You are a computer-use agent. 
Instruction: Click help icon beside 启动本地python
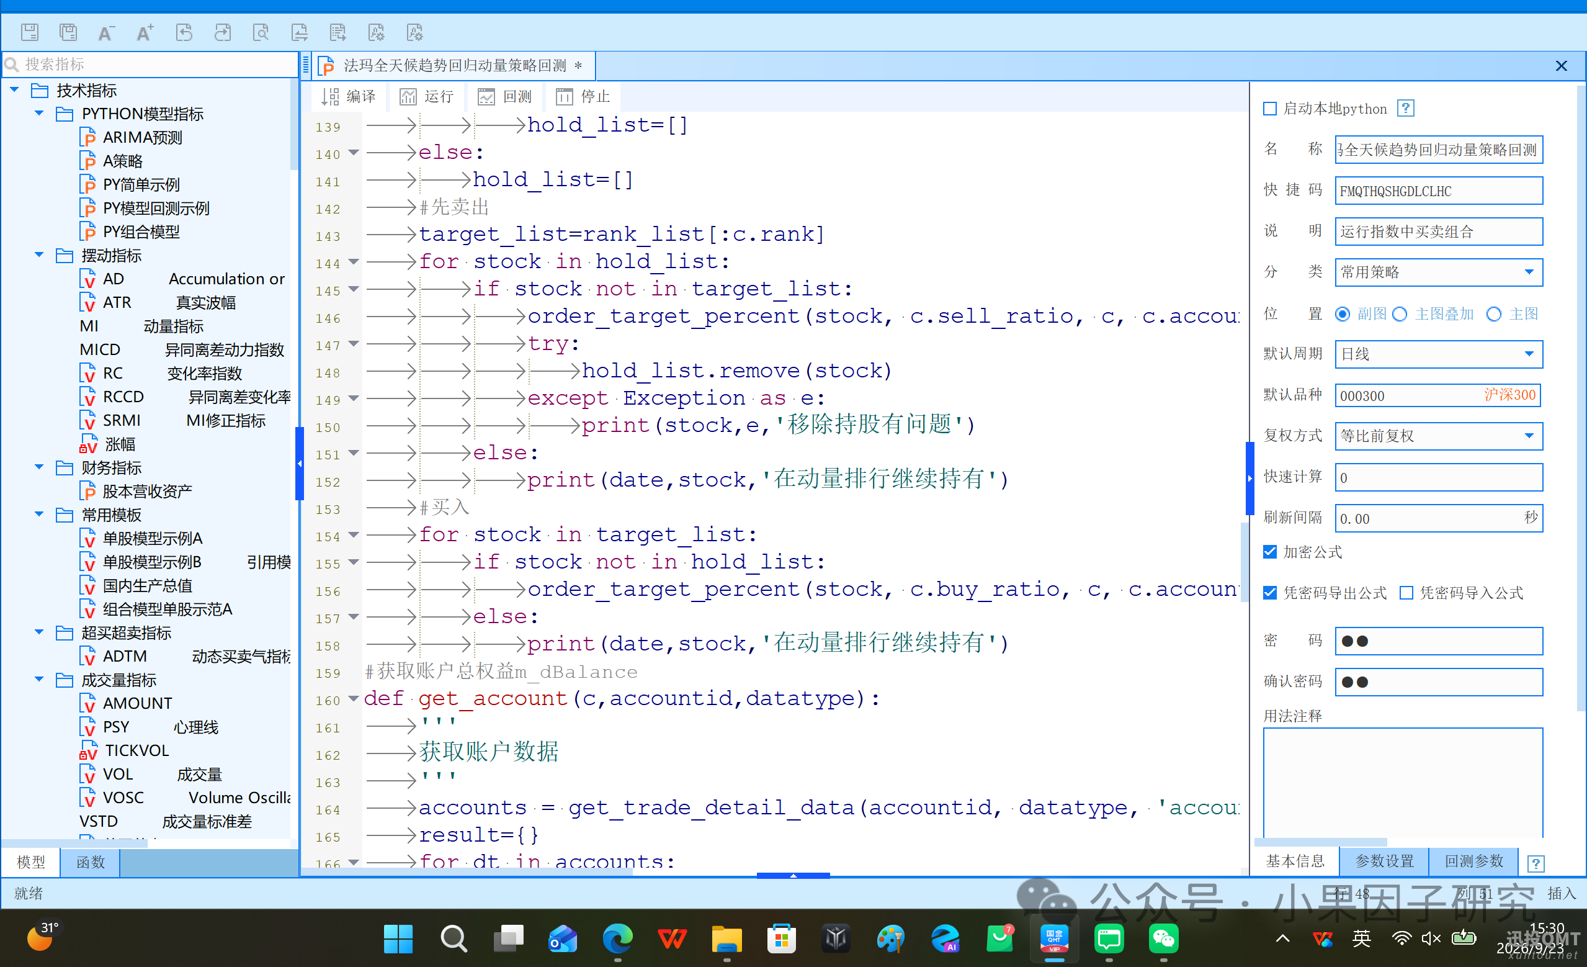(x=1405, y=108)
